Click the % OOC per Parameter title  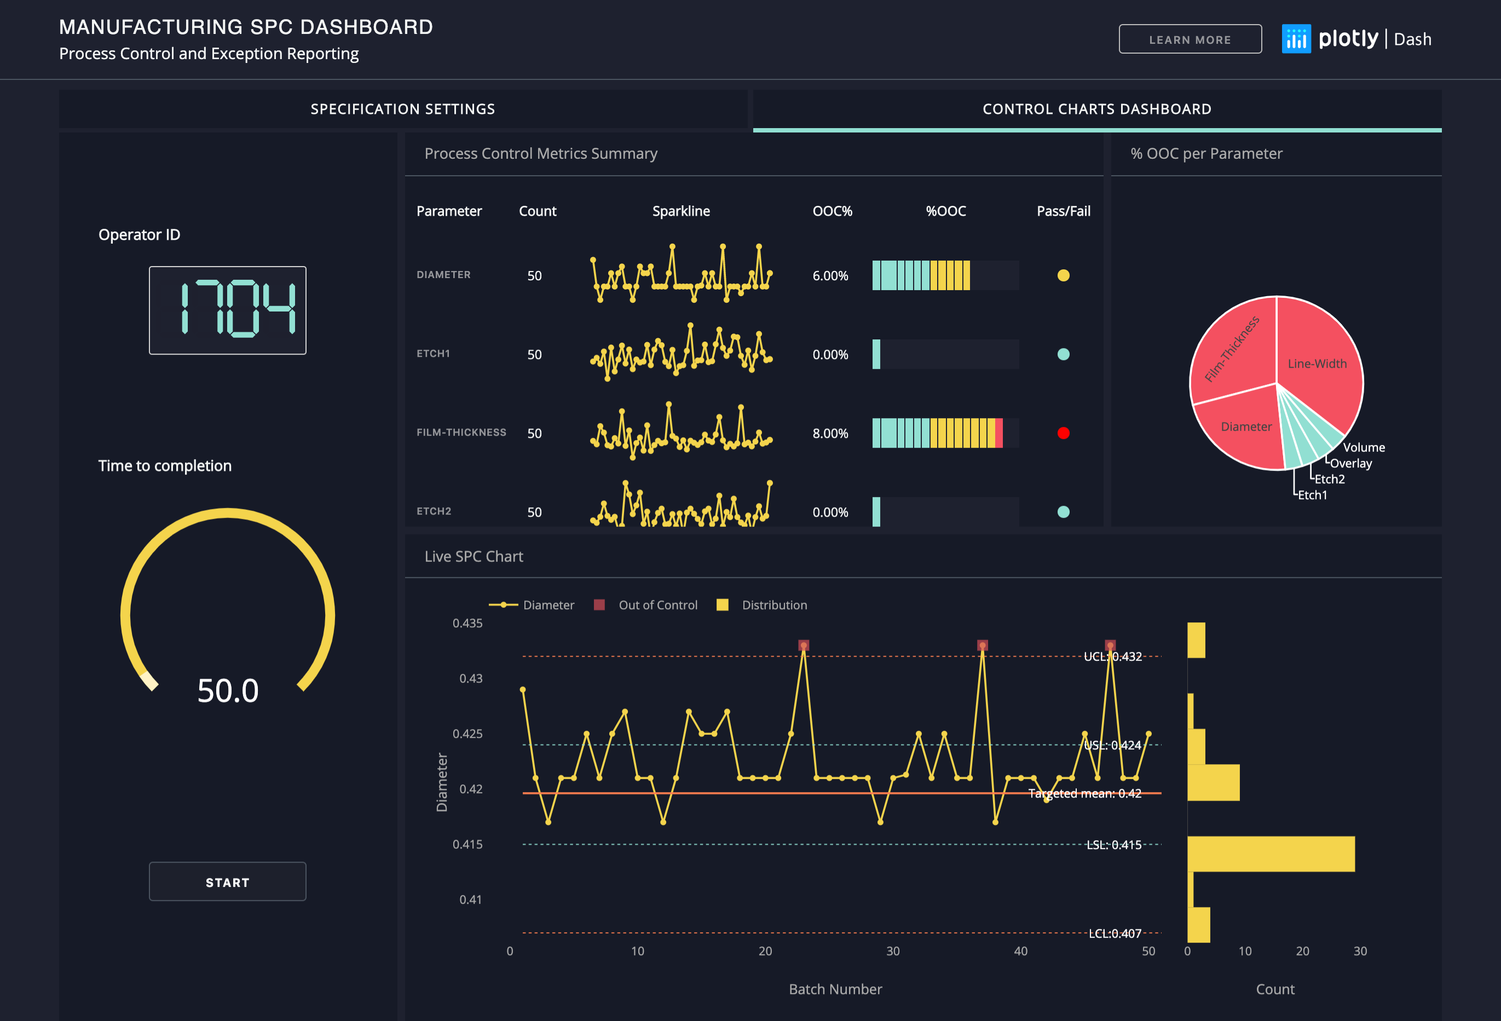point(1206,154)
